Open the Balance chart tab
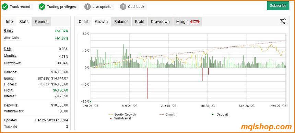 tap(121, 22)
